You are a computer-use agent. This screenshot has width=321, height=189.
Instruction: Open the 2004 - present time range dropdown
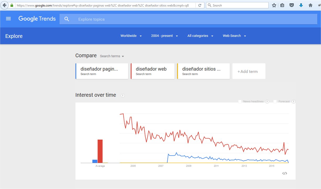pyautogui.click(x=164, y=36)
